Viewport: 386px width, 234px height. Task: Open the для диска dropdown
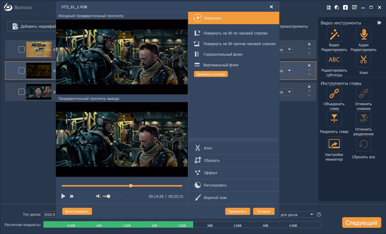pyautogui.click(x=297, y=215)
